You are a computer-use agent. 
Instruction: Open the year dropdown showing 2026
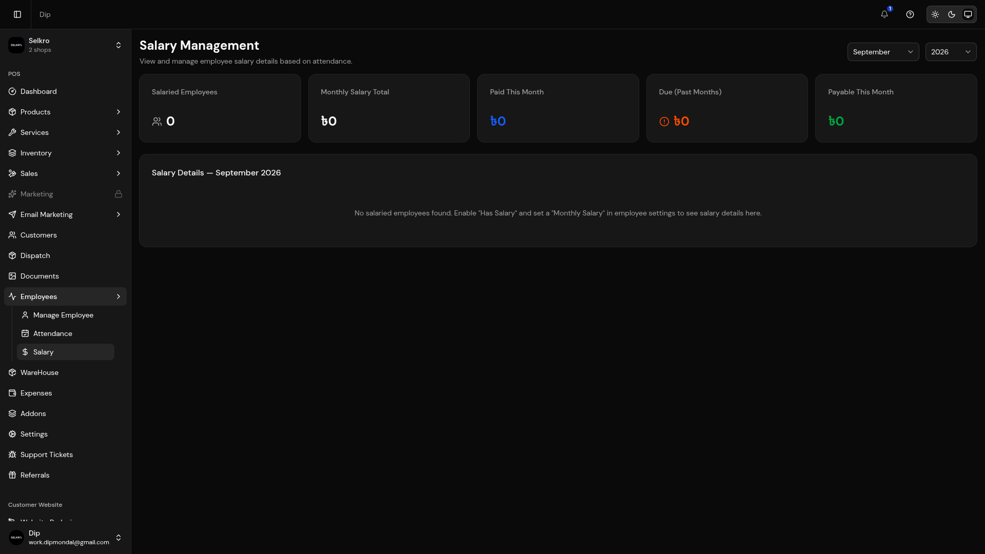(951, 52)
